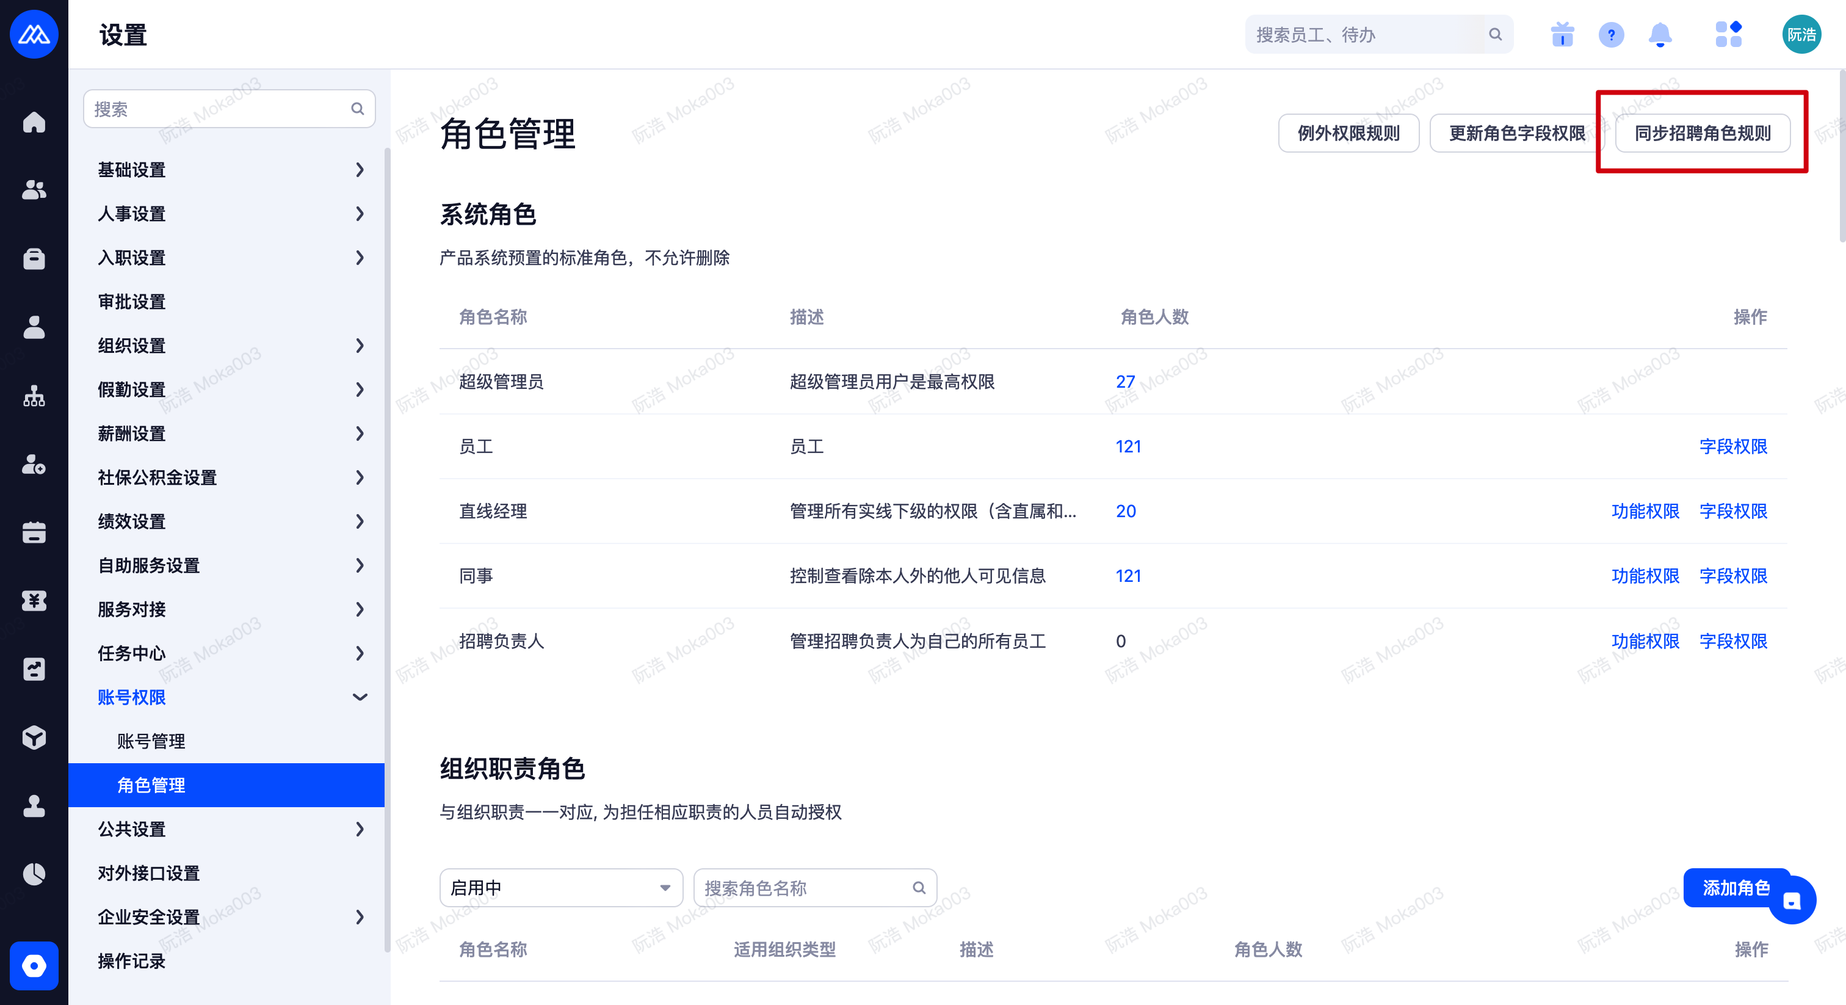
Task: Open the 启用中 status dropdown
Action: (560, 887)
